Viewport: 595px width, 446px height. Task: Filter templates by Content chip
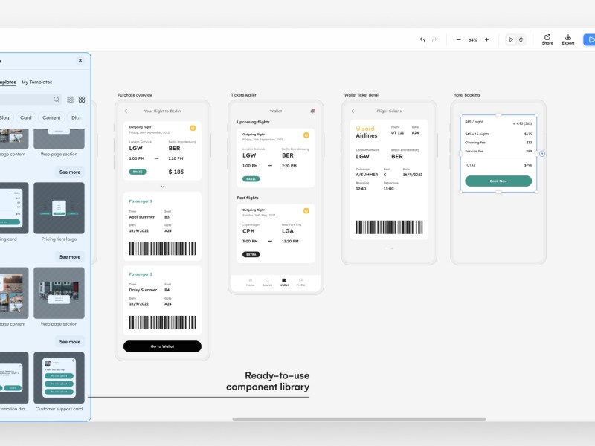pyautogui.click(x=51, y=117)
